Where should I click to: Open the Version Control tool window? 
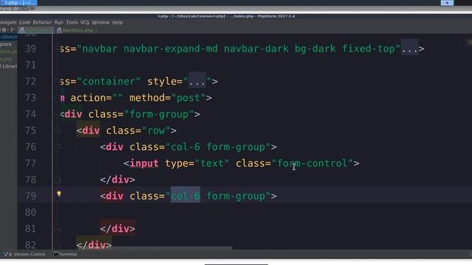[x=24, y=254]
